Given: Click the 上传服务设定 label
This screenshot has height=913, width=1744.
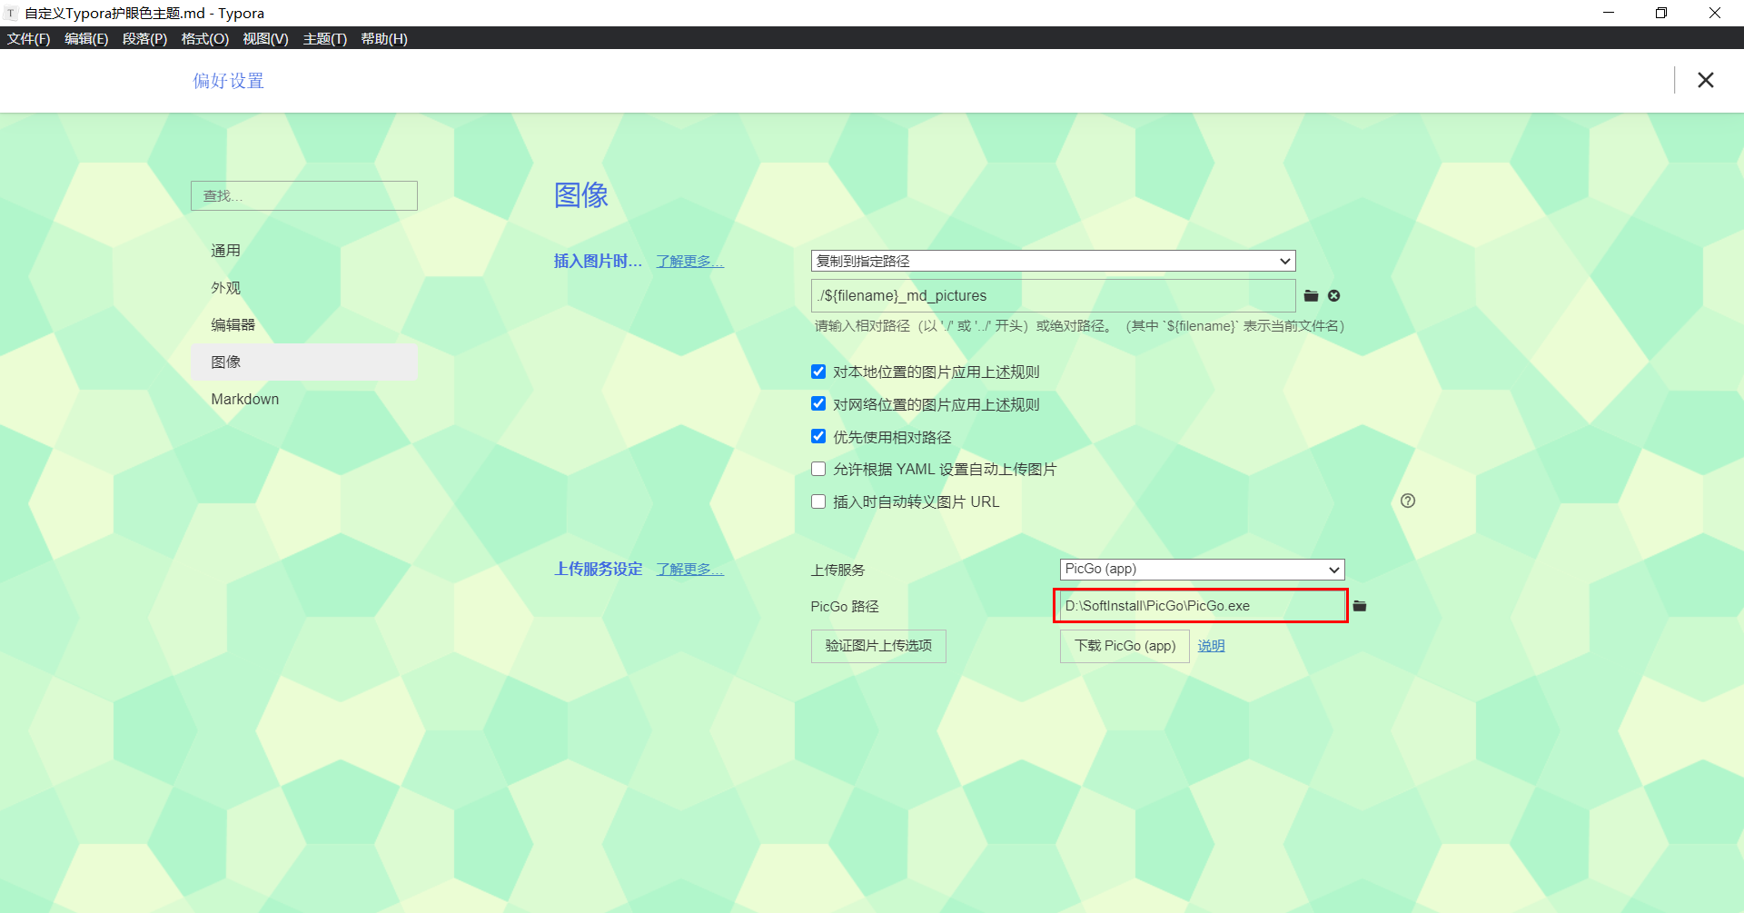Looking at the screenshot, I should coord(599,570).
